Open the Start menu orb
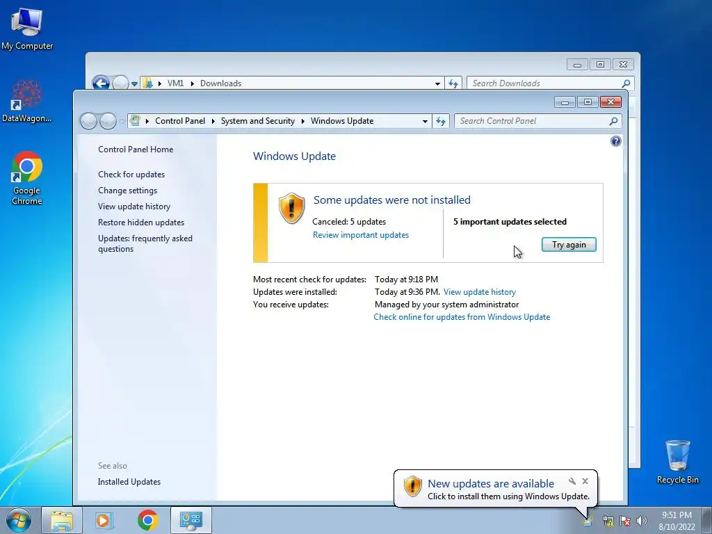This screenshot has width=712, height=534. (x=19, y=520)
